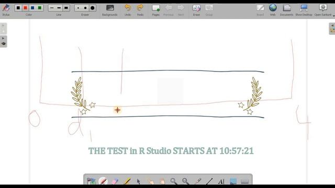Open the Stylus toolbar toggle
335x188 pixels.
6,10
